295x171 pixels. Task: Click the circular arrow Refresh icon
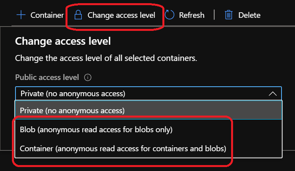pyautogui.click(x=170, y=15)
